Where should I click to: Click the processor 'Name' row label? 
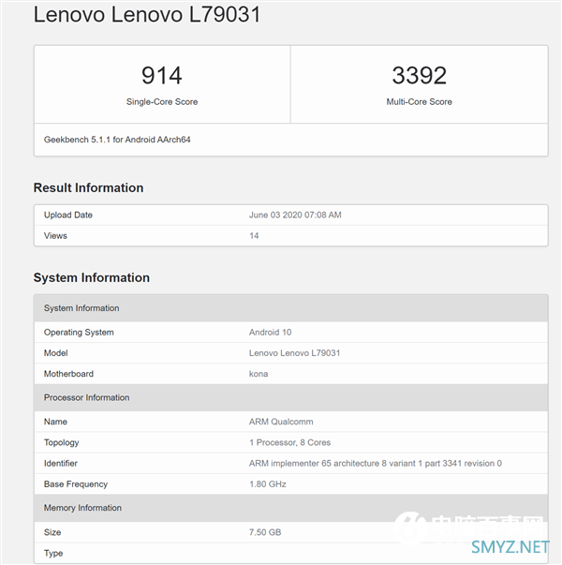click(x=55, y=422)
